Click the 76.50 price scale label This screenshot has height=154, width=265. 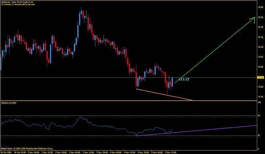(260, 27)
